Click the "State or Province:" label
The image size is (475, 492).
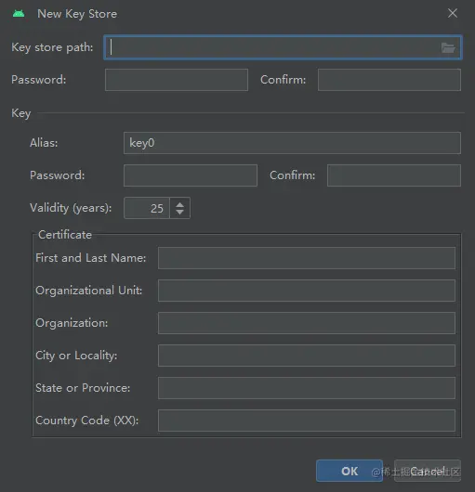pos(83,388)
